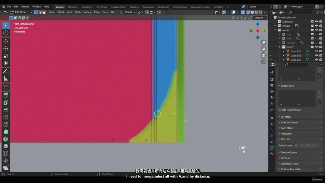Click the Pan view hand icon
This screenshot has width=325, height=183.
click(x=264, y=49)
